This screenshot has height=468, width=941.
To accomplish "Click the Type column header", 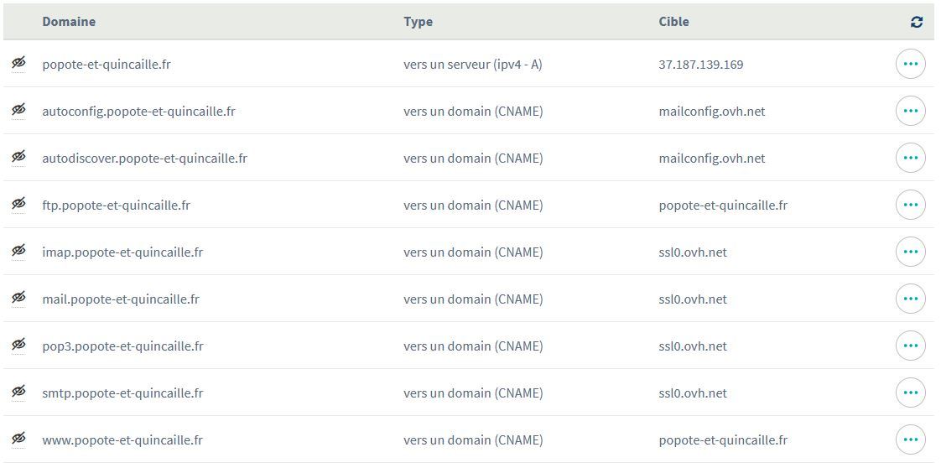I will (x=418, y=22).
